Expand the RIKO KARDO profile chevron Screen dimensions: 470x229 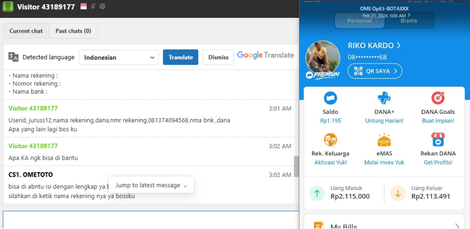point(398,45)
